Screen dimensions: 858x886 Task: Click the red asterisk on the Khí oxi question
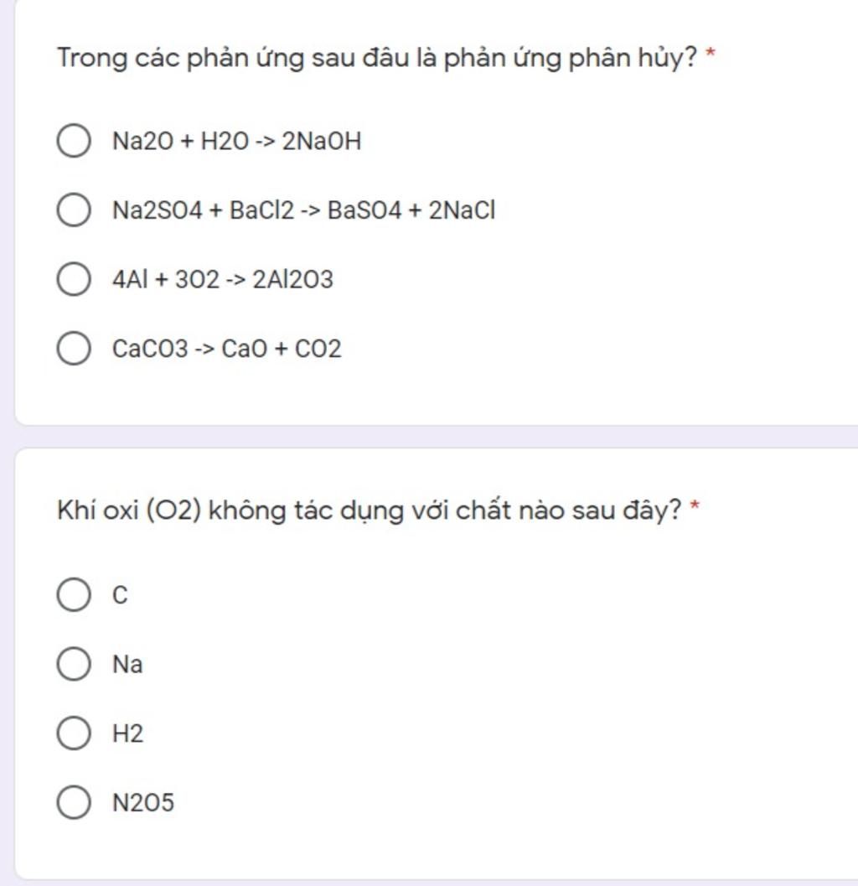coord(694,506)
